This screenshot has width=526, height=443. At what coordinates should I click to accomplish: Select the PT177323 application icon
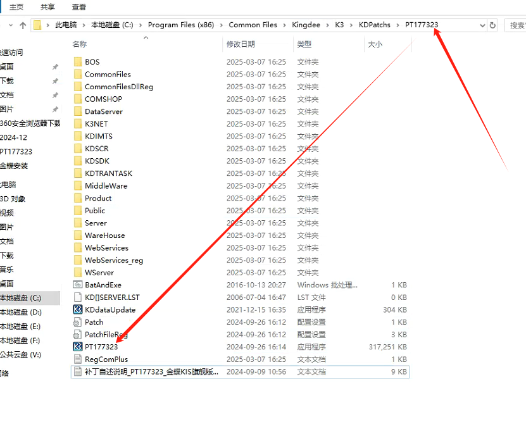pos(78,347)
